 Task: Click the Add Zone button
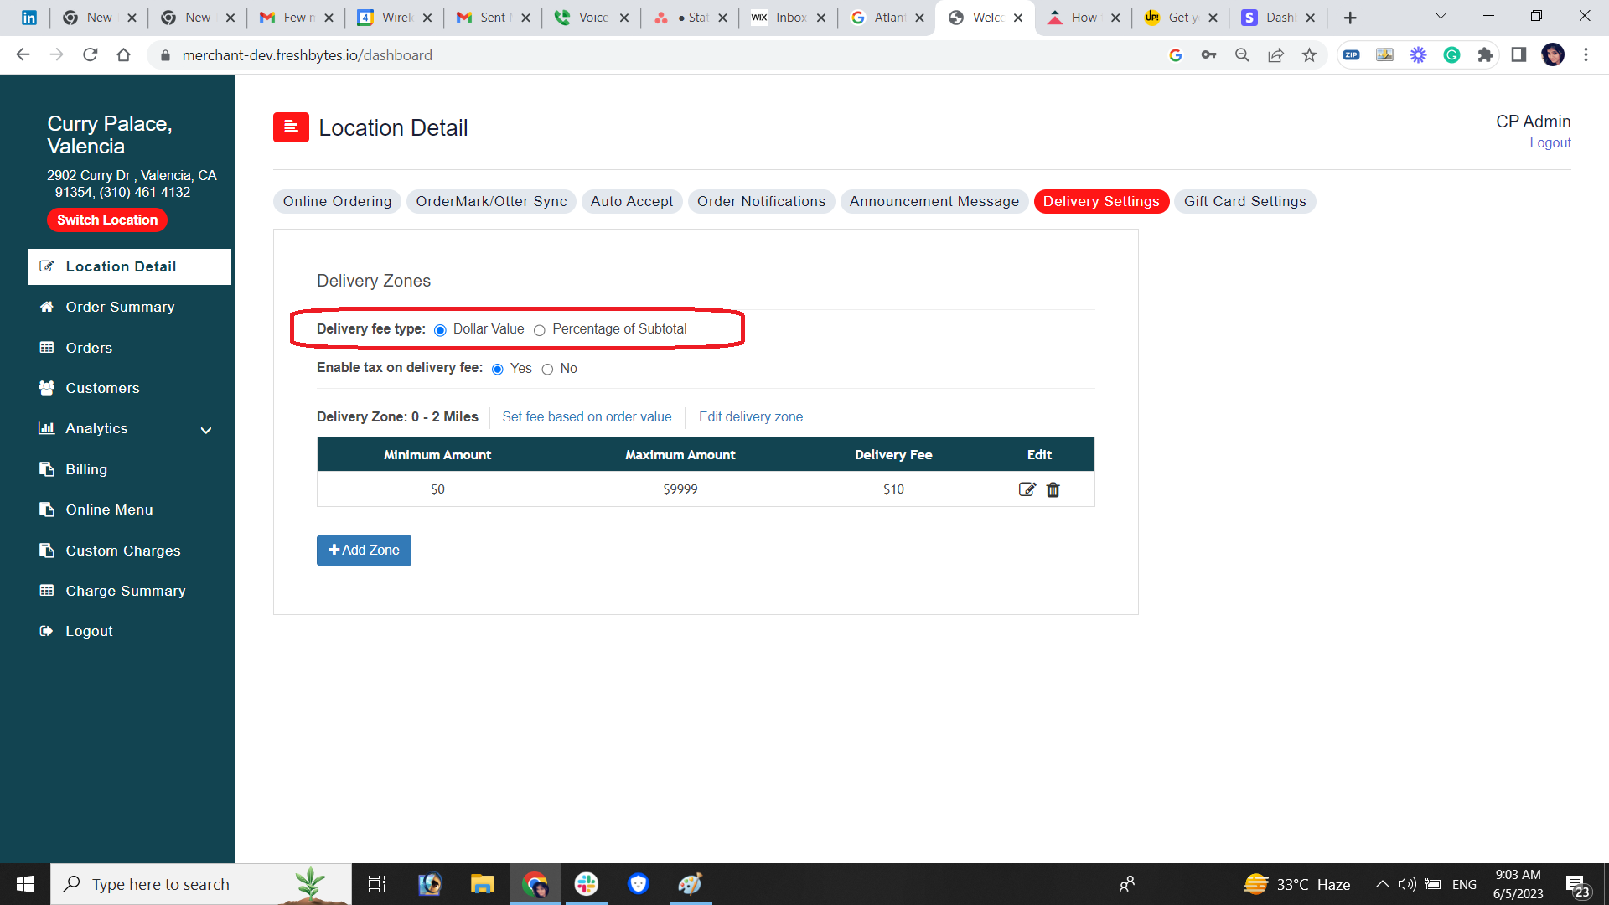(364, 551)
